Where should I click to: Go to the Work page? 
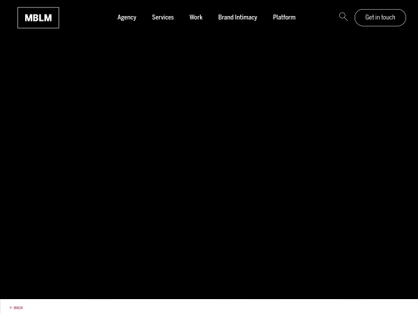(x=196, y=17)
